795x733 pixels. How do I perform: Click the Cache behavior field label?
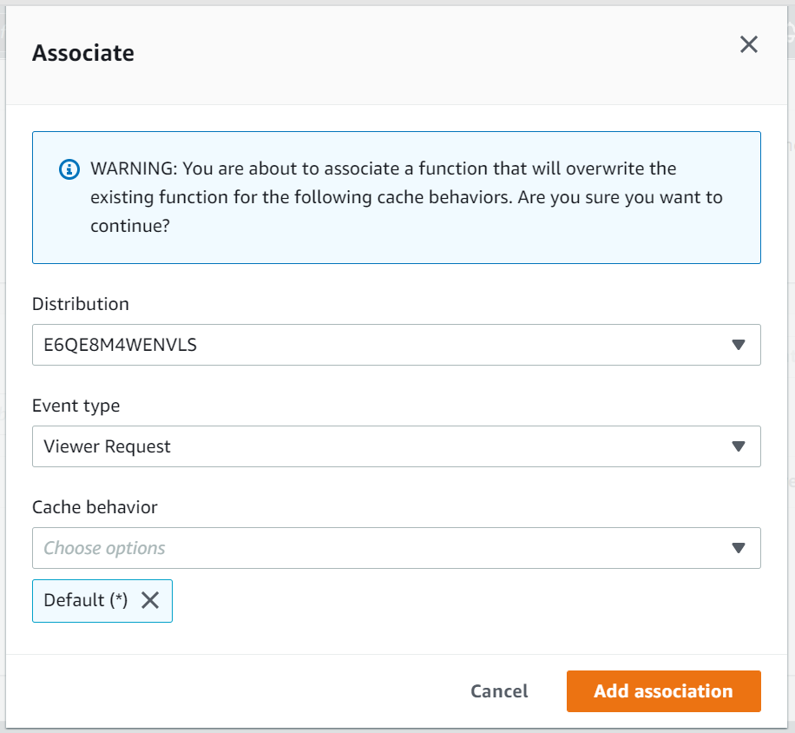[x=95, y=507]
